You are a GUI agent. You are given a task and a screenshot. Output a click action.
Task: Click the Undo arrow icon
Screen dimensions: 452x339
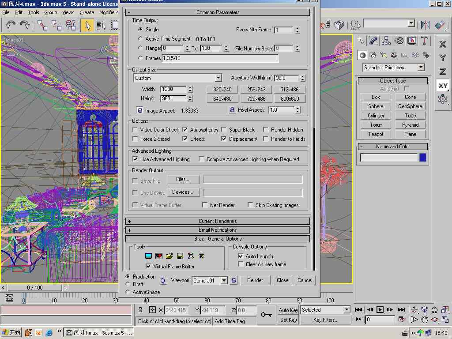[x=11, y=25]
